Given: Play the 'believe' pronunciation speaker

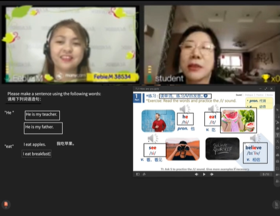Looking at the screenshot, I should (255, 138).
